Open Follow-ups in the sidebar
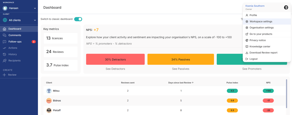 point(19,42)
